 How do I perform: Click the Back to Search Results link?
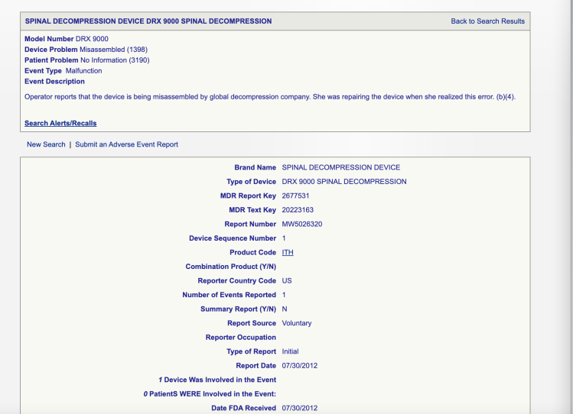pyautogui.click(x=487, y=21)
